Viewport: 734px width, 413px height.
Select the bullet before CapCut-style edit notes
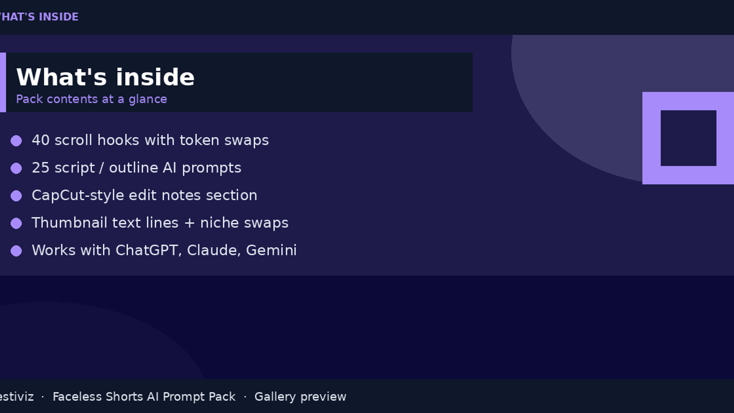[x=16, y=196]
